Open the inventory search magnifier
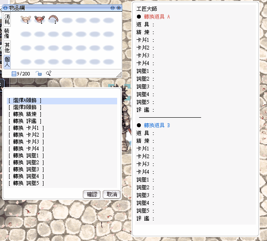 point(49,74)
